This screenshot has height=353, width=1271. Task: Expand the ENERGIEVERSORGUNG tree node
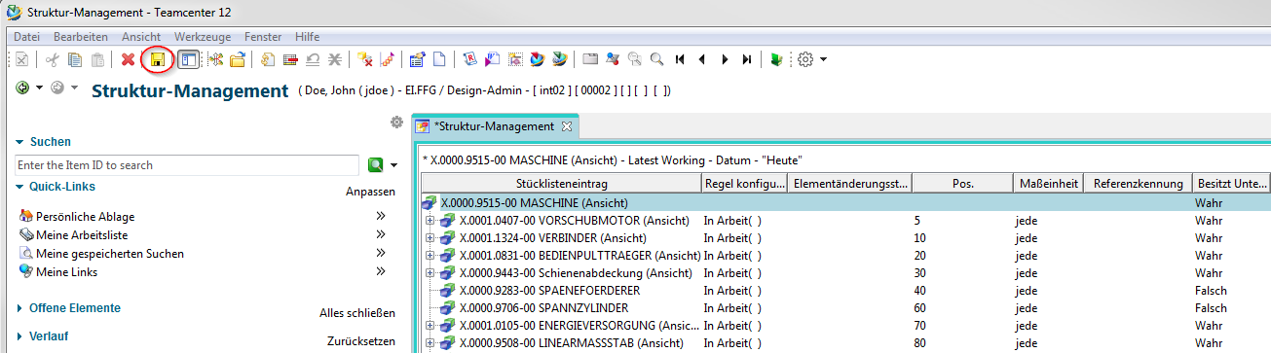click(x=430, y=326)
